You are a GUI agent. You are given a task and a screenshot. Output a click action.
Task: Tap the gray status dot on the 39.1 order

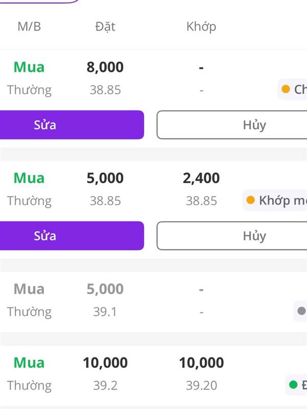(x=301, y=310)
